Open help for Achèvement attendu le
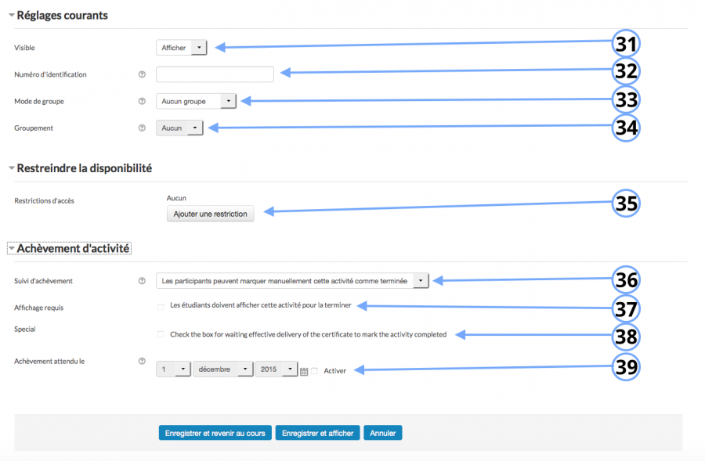705x461 pixels. click(142, 362)
